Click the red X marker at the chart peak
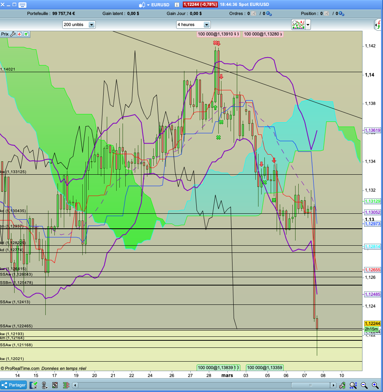 (x=215, y=43)
